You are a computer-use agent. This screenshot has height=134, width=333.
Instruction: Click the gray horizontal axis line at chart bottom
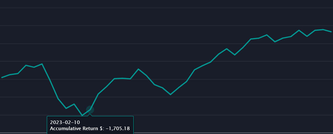[166, 132]
